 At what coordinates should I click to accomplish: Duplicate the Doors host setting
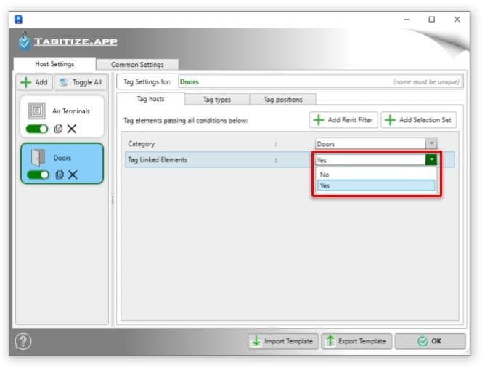tap(60, 175)
